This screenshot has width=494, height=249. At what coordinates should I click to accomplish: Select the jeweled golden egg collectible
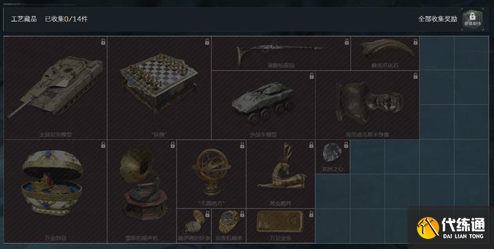56,192
